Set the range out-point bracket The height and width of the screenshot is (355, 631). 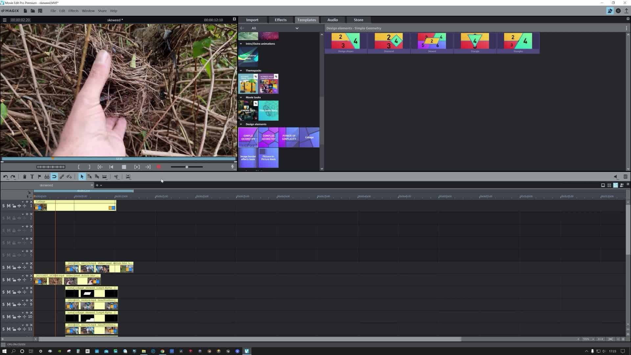(89, 167)
